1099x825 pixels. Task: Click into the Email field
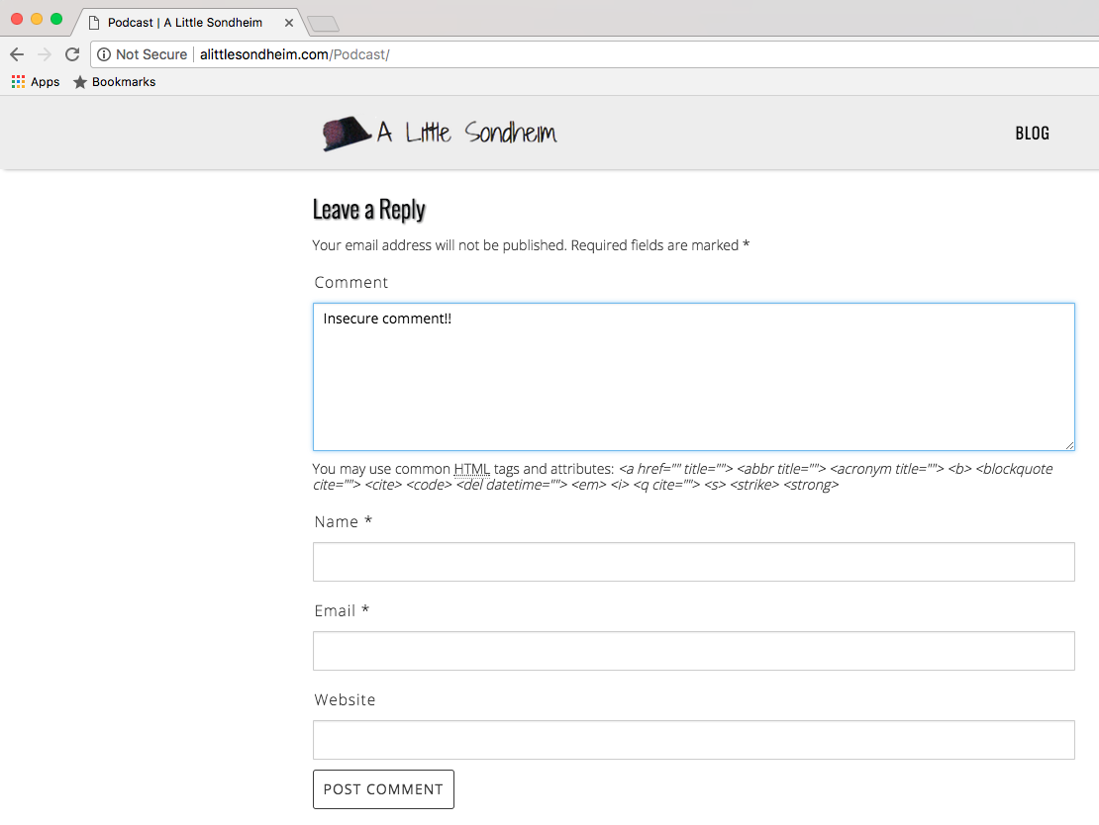point(693,651)
